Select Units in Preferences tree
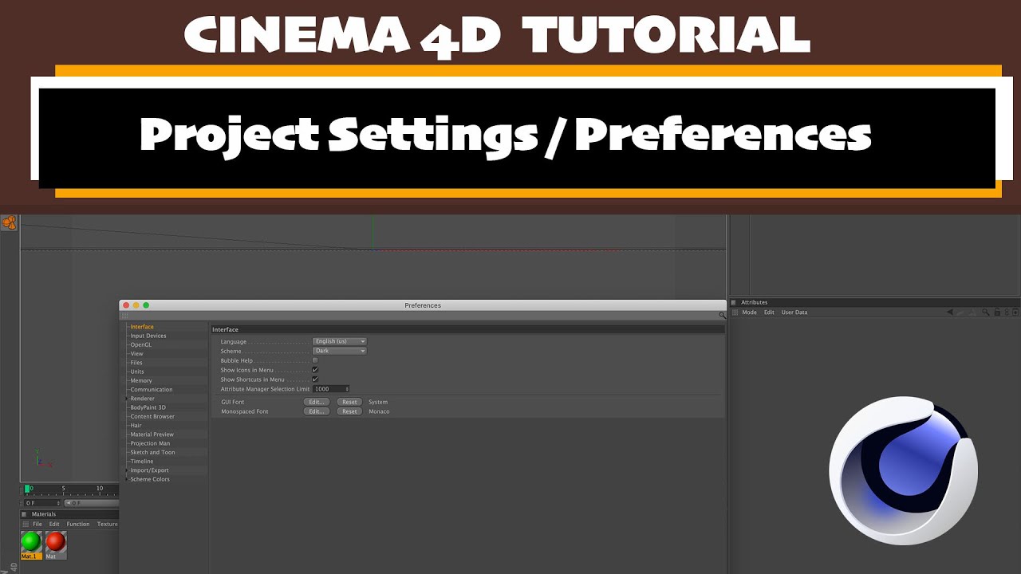The width and height of the screenshot is (1021, 574). (x=137, y=372)
